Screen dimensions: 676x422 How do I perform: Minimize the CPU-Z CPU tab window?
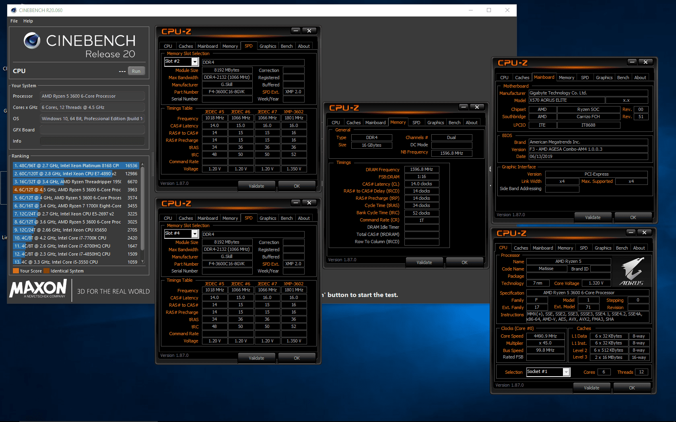[631, 232]
